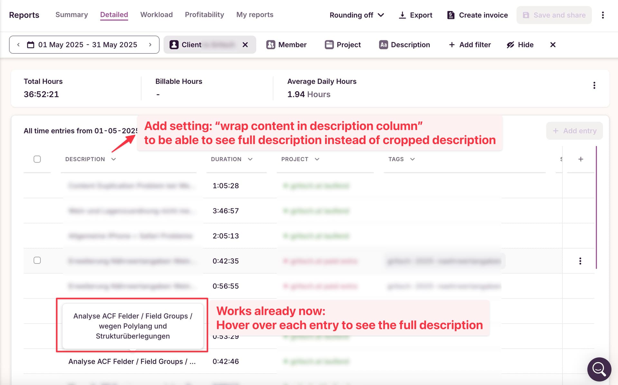Open the search chat bubble icon
The width and height of the screenshot is (618, 385).
599,369
